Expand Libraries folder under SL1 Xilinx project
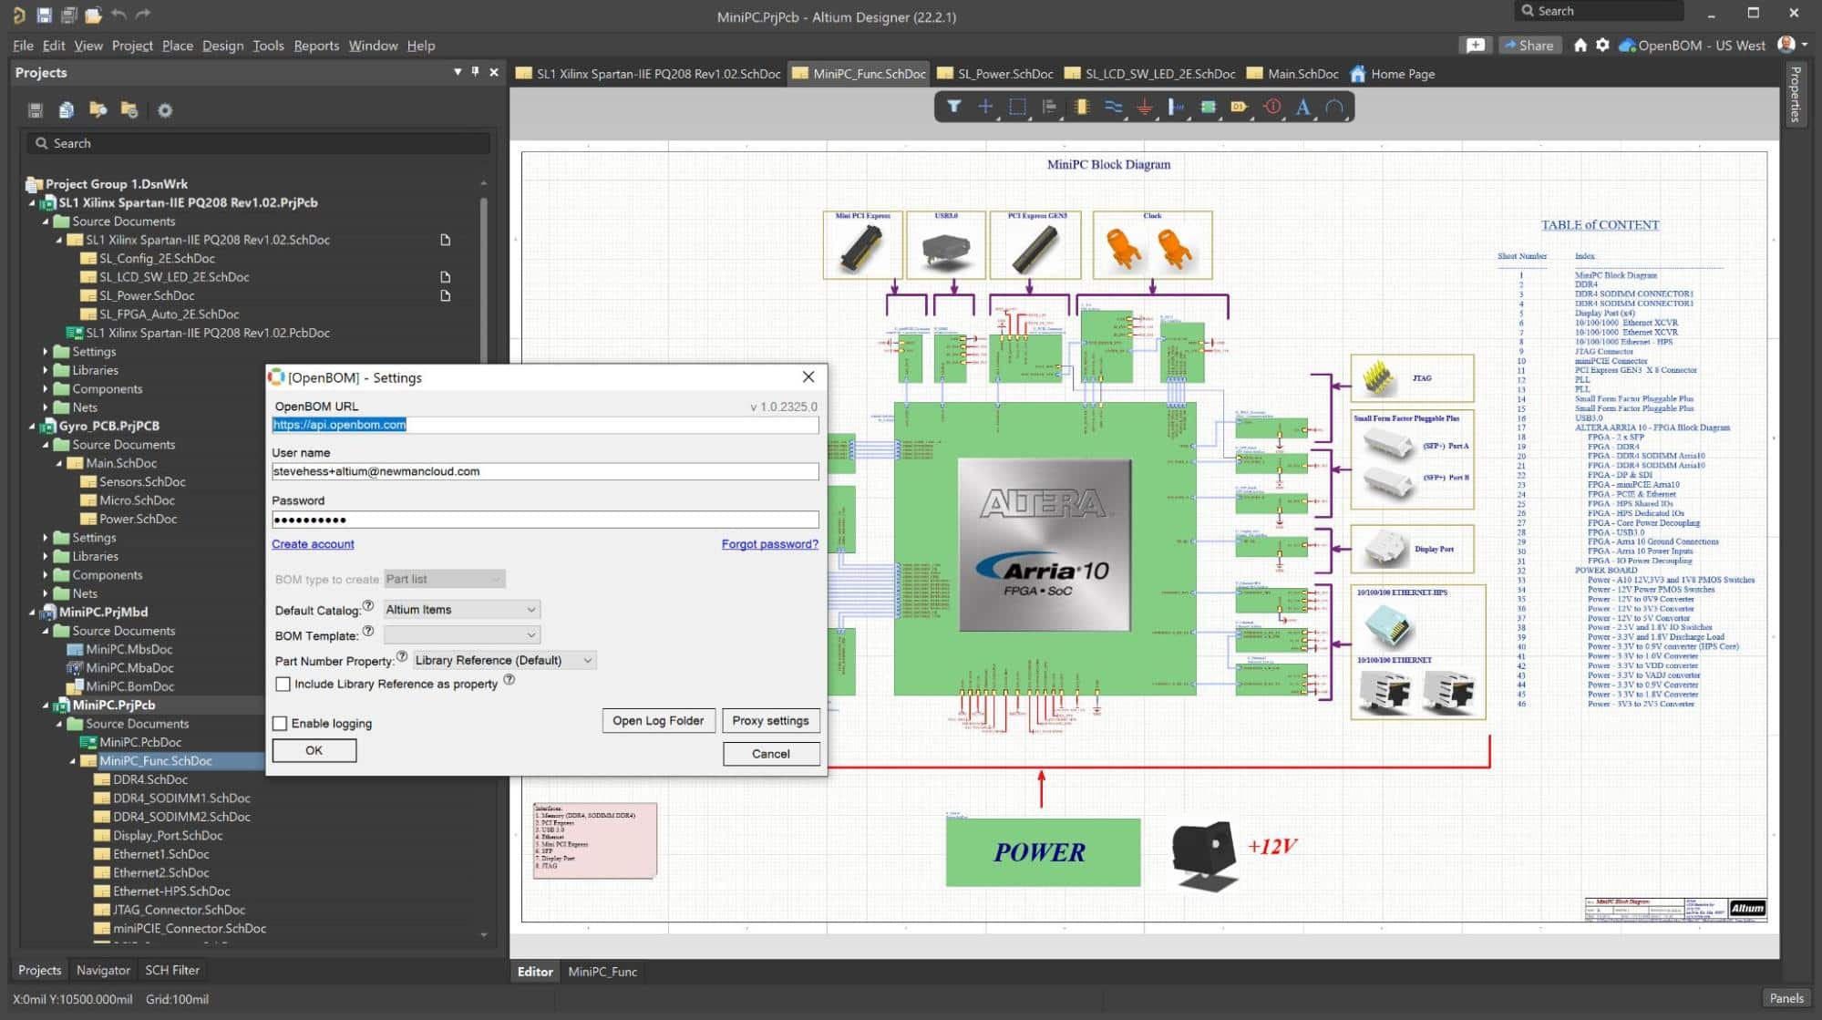 point(46,370)
